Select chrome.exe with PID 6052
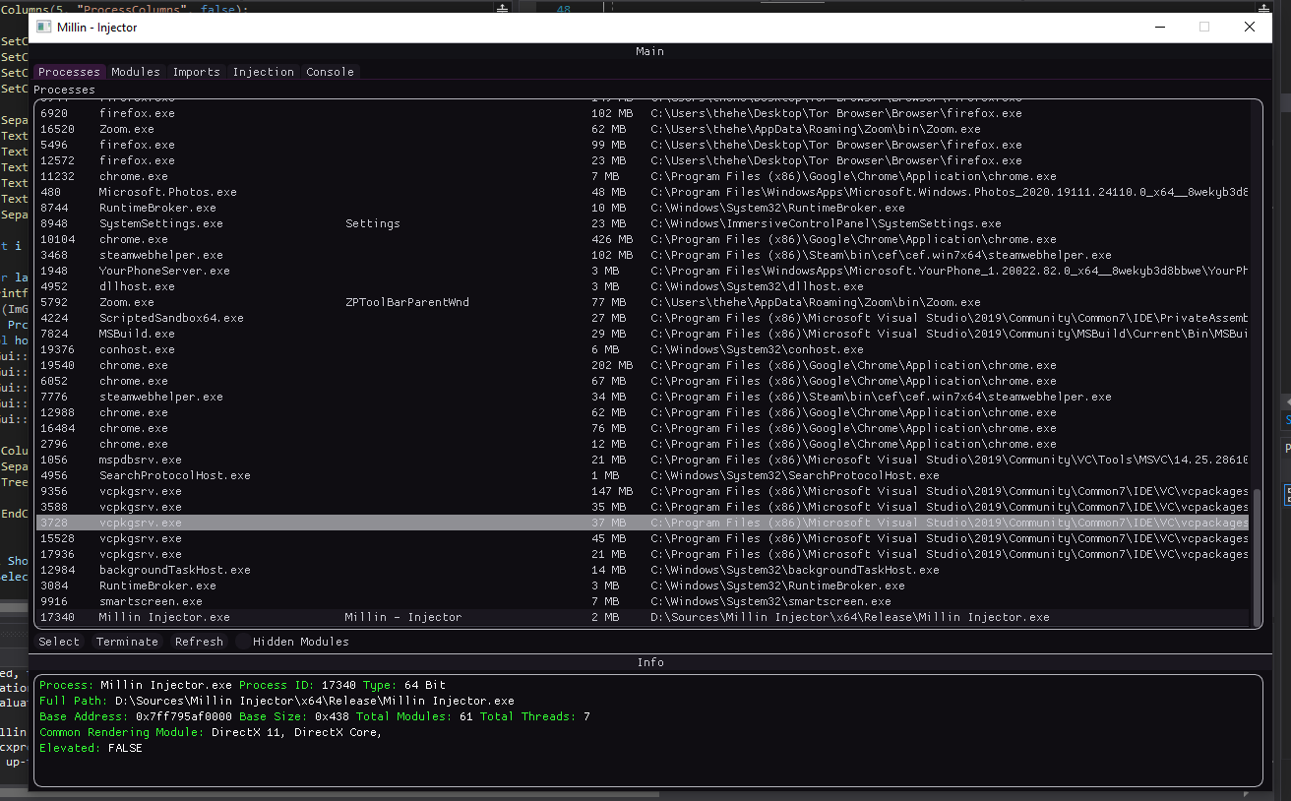The width and height of the screenshot is (1291, 801). [x=644, y=381]
